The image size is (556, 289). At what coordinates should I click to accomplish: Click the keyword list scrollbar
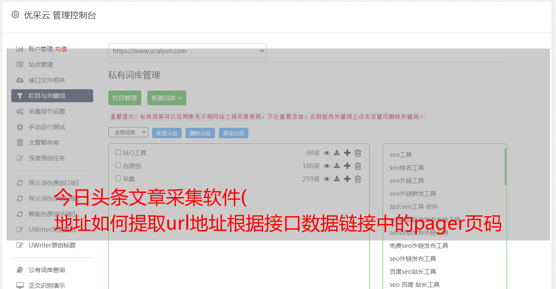(x=505, y=167)
